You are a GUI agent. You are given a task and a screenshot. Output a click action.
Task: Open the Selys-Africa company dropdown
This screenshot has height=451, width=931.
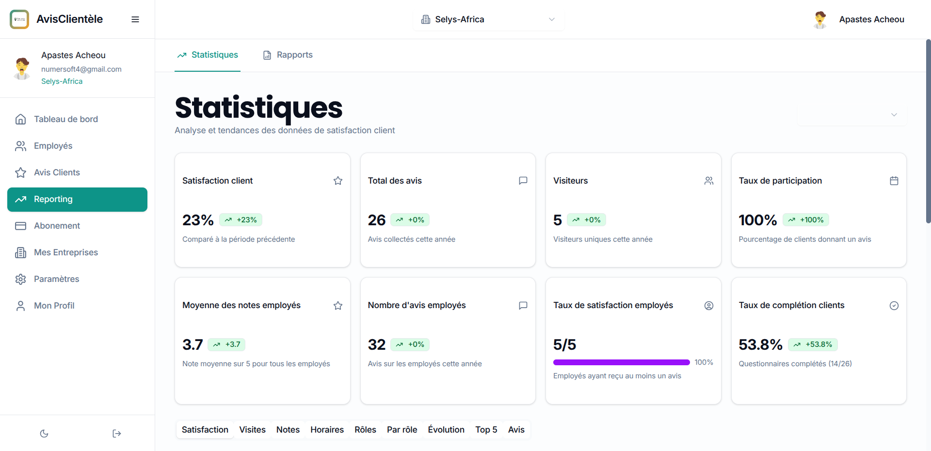488,19
